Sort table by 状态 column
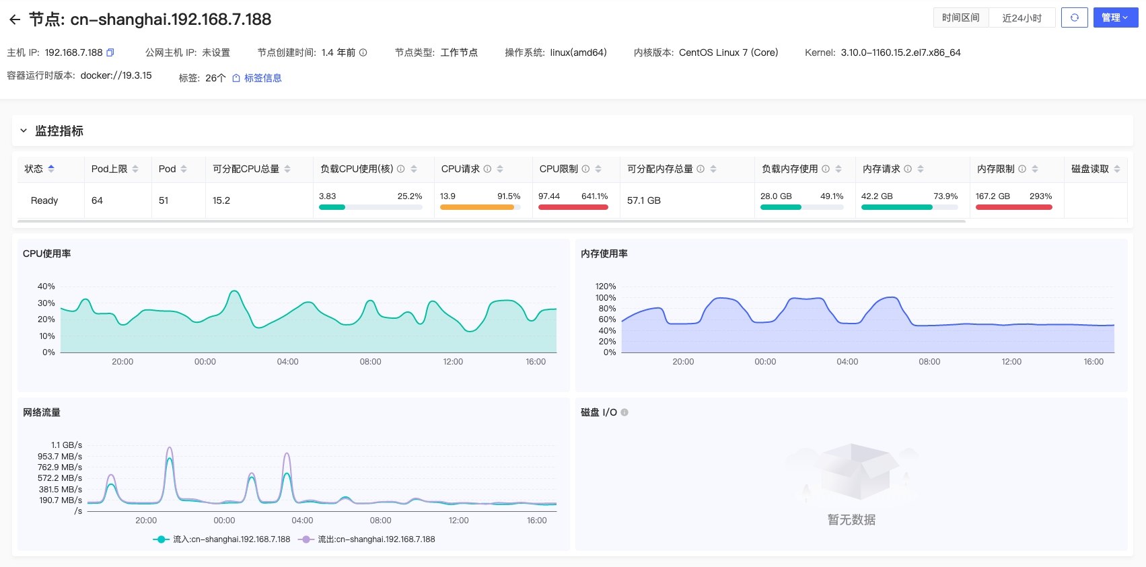Image resolution: width=1146 pixels, height=567 pixels. pyautogui.click(x=51, y=169)
